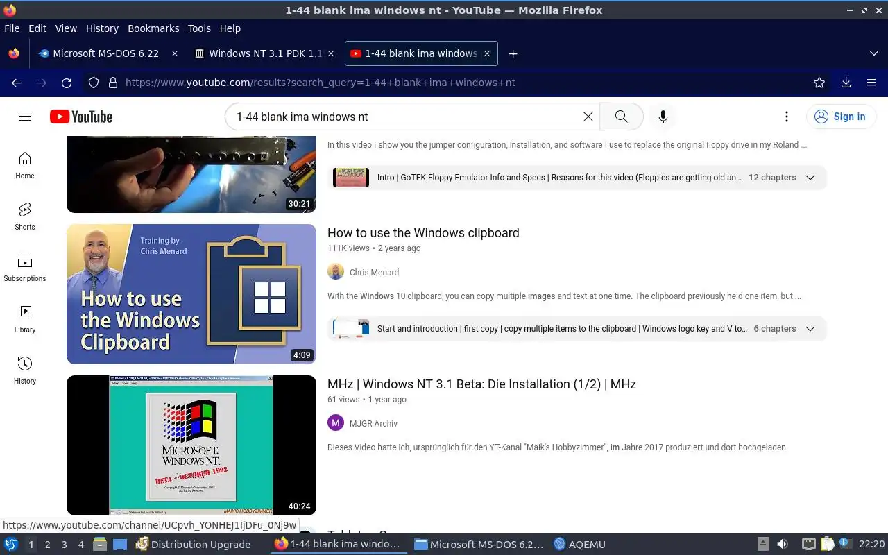888x555 pixels.
Task: Open YouTube settings three-dot menu
Action: point(786,117)
